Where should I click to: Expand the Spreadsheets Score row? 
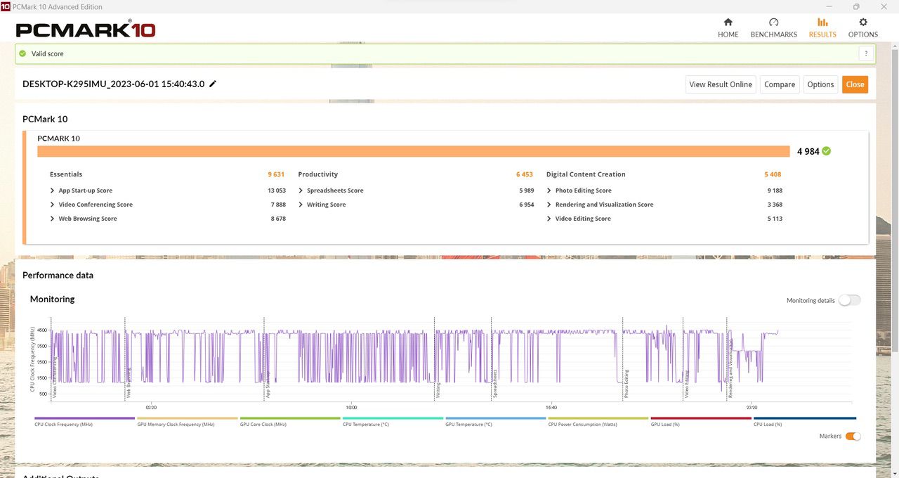pyautogui.click(x=301, y=190)
